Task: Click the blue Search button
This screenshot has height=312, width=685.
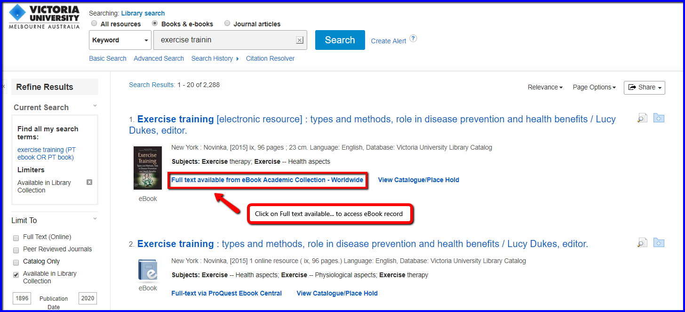Action: tap(340, 40)
